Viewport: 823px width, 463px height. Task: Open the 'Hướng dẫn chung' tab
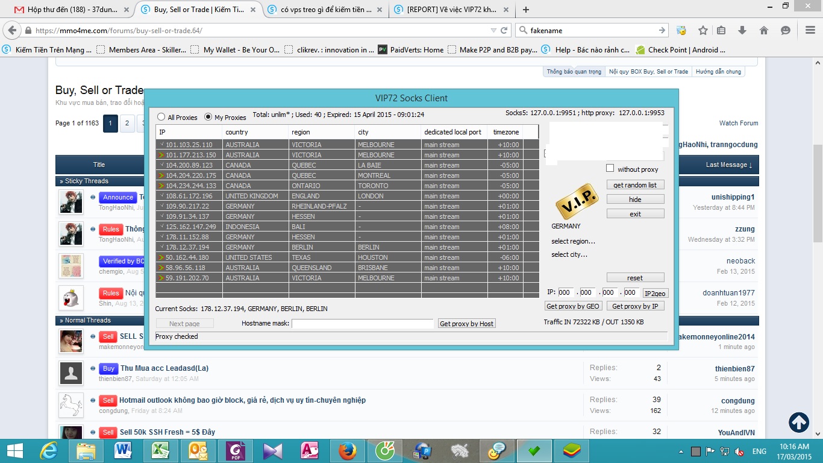(718, 72)
